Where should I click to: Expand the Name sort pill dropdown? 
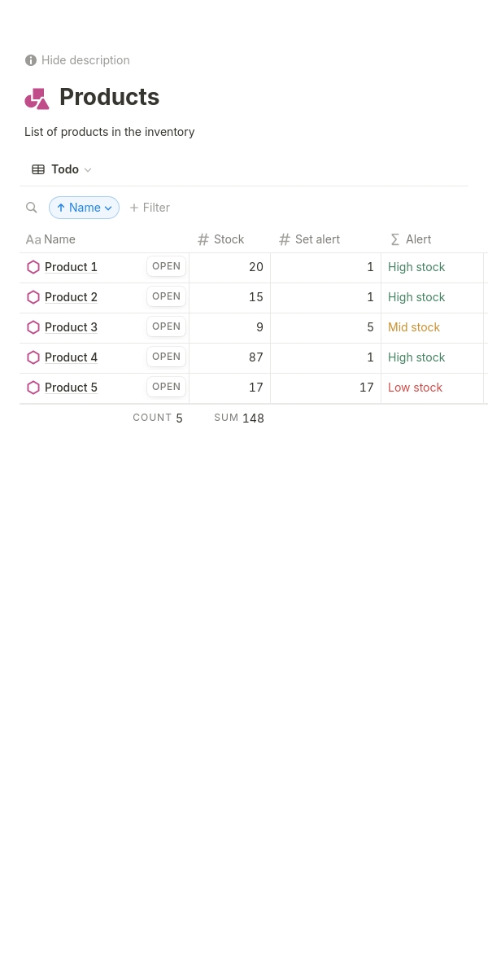(x=108, y=208)
